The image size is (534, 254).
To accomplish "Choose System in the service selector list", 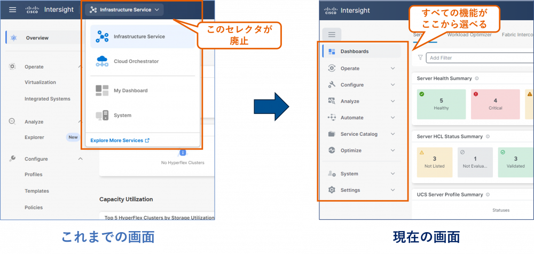I will (x=143, y=116).
